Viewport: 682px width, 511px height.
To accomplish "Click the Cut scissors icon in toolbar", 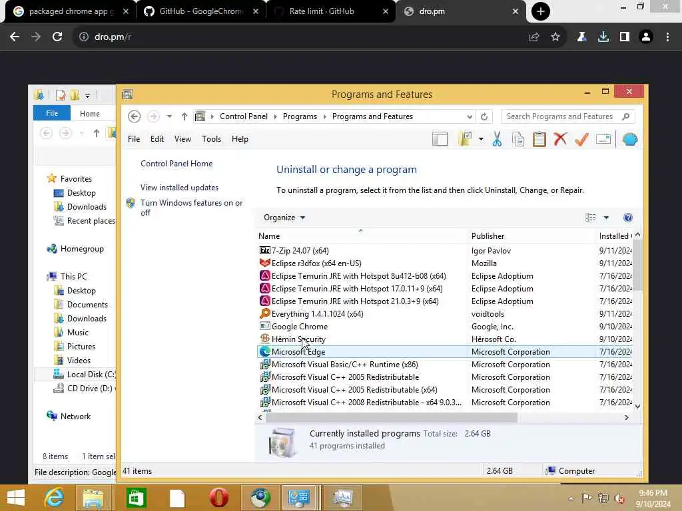I will [x=497, y=139].
